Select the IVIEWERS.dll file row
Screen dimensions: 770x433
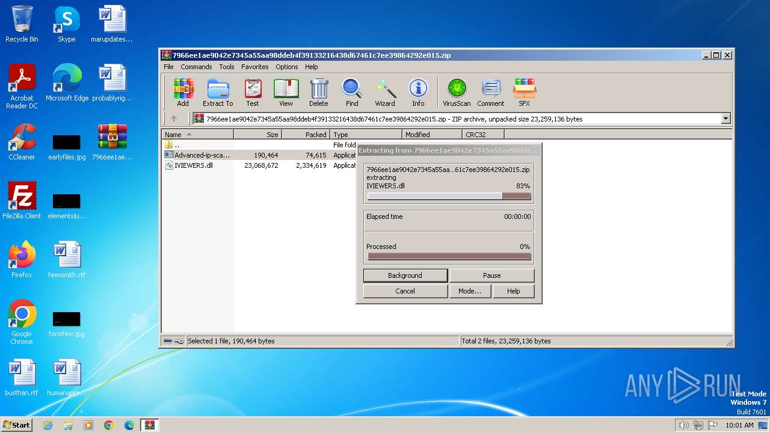tap(260, 165)
